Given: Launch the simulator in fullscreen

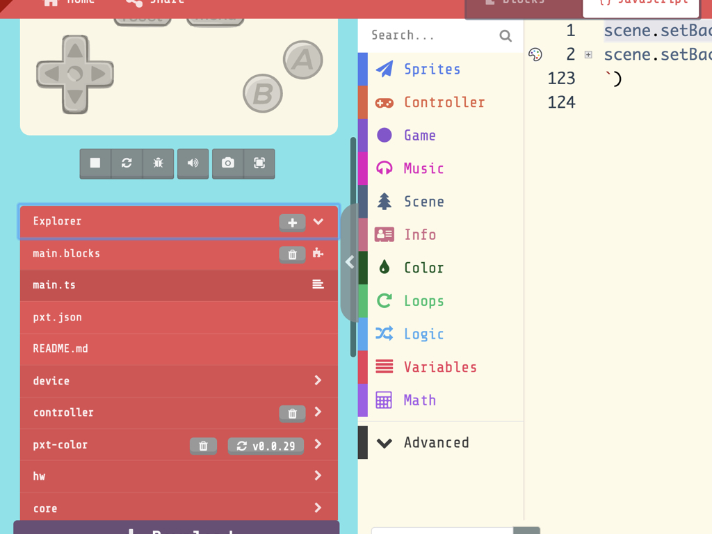Looking at the screenshot, I should [259, 163].
